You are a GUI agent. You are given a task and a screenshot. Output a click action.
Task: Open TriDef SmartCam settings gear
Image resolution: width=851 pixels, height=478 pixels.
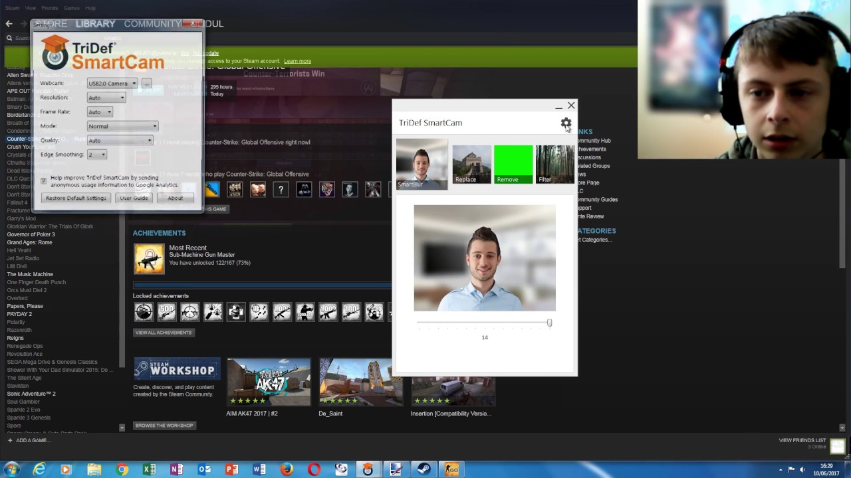[566, 123]
